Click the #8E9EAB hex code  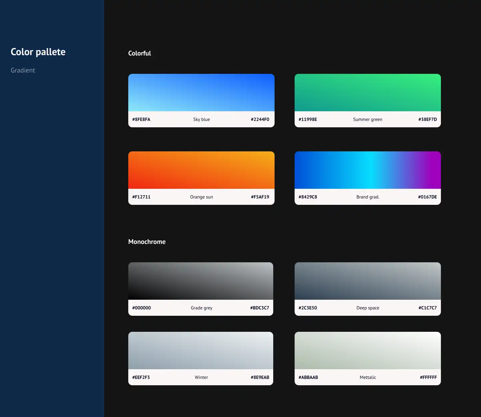[x=260, y=377]
